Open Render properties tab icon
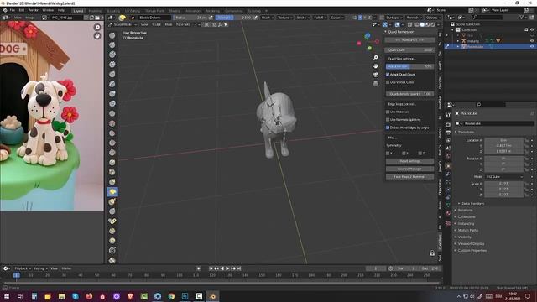This screenshot has height=302, width=537. click(x=448, y=124)
